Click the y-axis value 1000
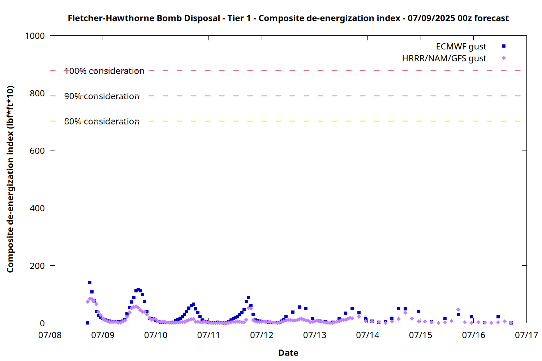The image size is (542, 361). pos(35,36)
